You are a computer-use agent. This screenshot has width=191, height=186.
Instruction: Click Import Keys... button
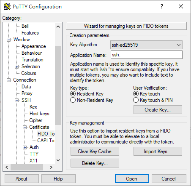158,151
